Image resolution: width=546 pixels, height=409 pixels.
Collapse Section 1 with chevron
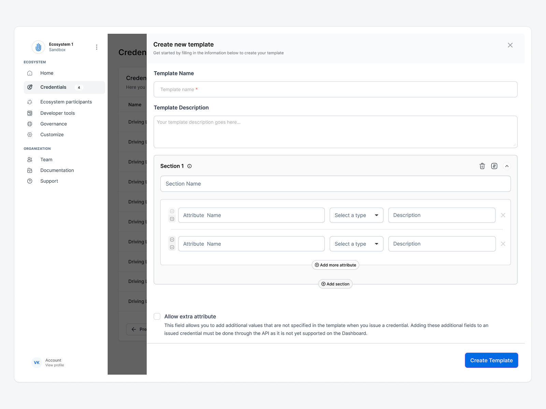[x=507, y=166]
